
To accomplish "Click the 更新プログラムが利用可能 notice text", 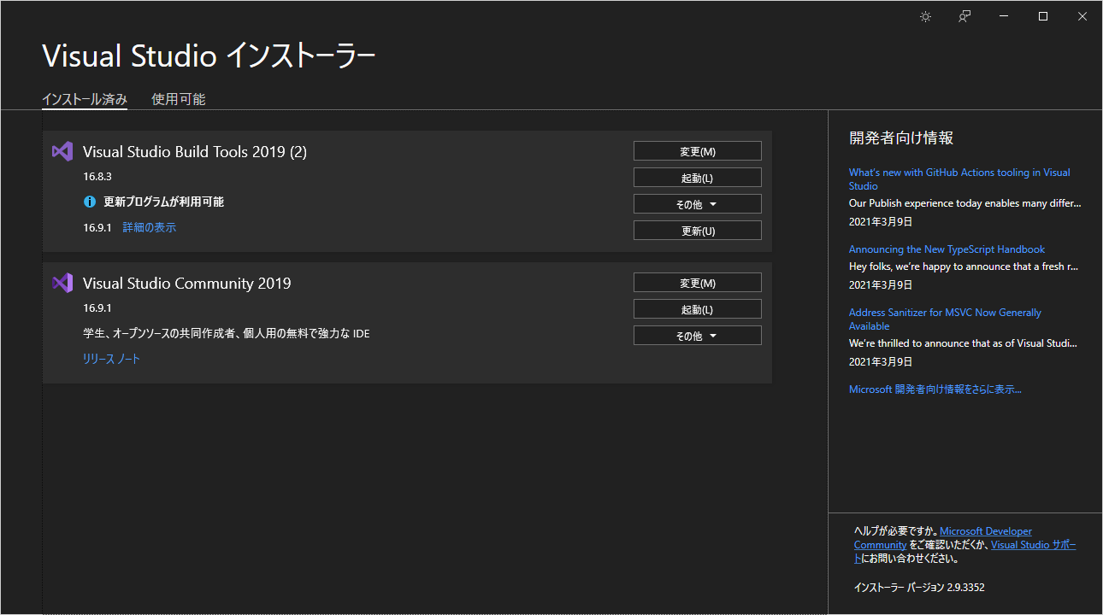I will [x=163, y=202].
